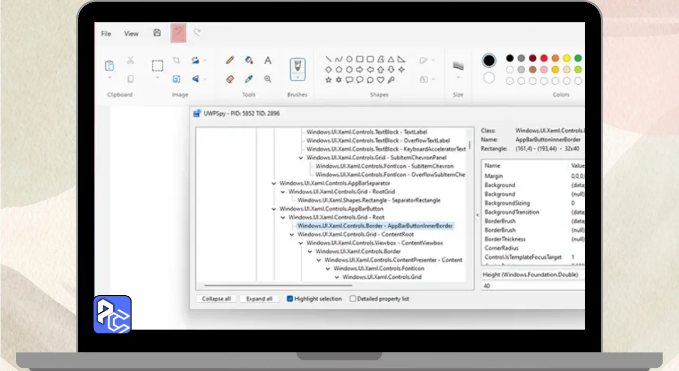Screen dimensions: 679x371
Task: Pick the Five-point star shape
Action: (x=328, y=80)
